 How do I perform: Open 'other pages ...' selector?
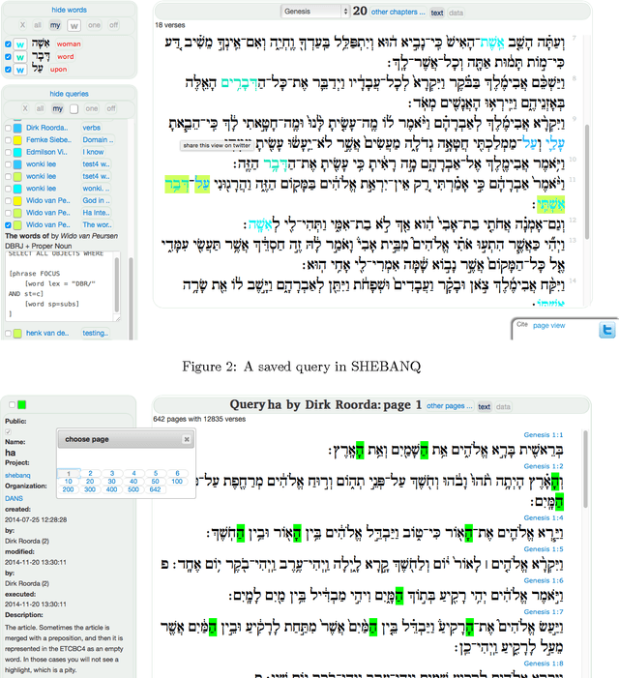click(x=450, y=406)
